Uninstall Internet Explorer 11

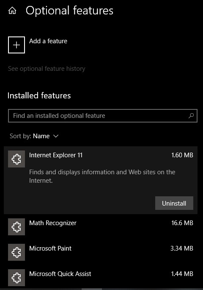[x=174, y=203]
